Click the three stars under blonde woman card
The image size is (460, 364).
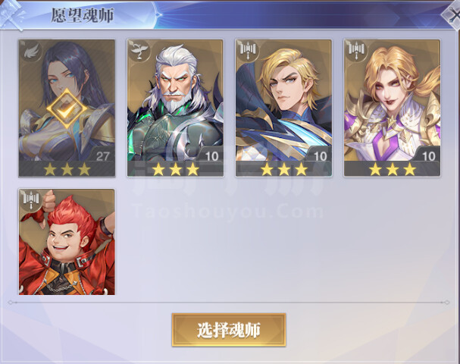click(x=393, y=169)
